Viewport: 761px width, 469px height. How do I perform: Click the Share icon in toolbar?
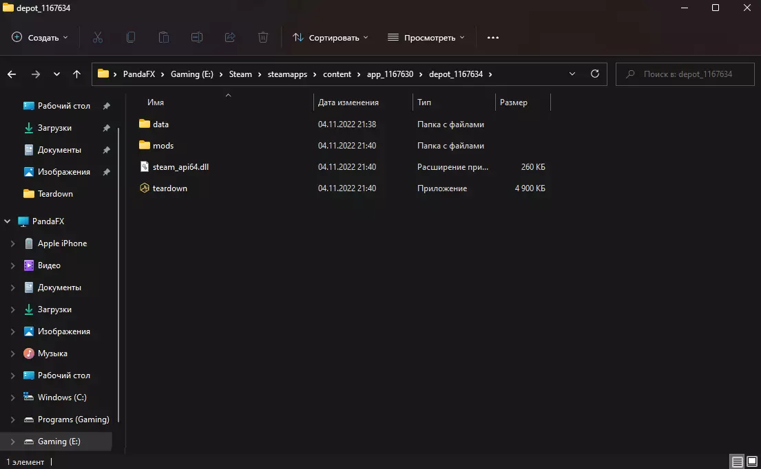point(230,37)
